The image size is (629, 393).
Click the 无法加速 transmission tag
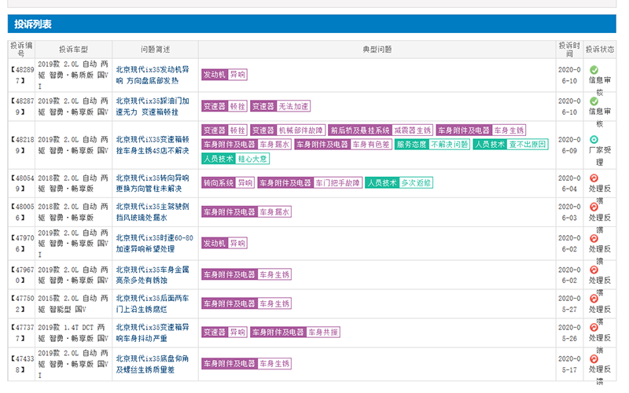(293, 106)
